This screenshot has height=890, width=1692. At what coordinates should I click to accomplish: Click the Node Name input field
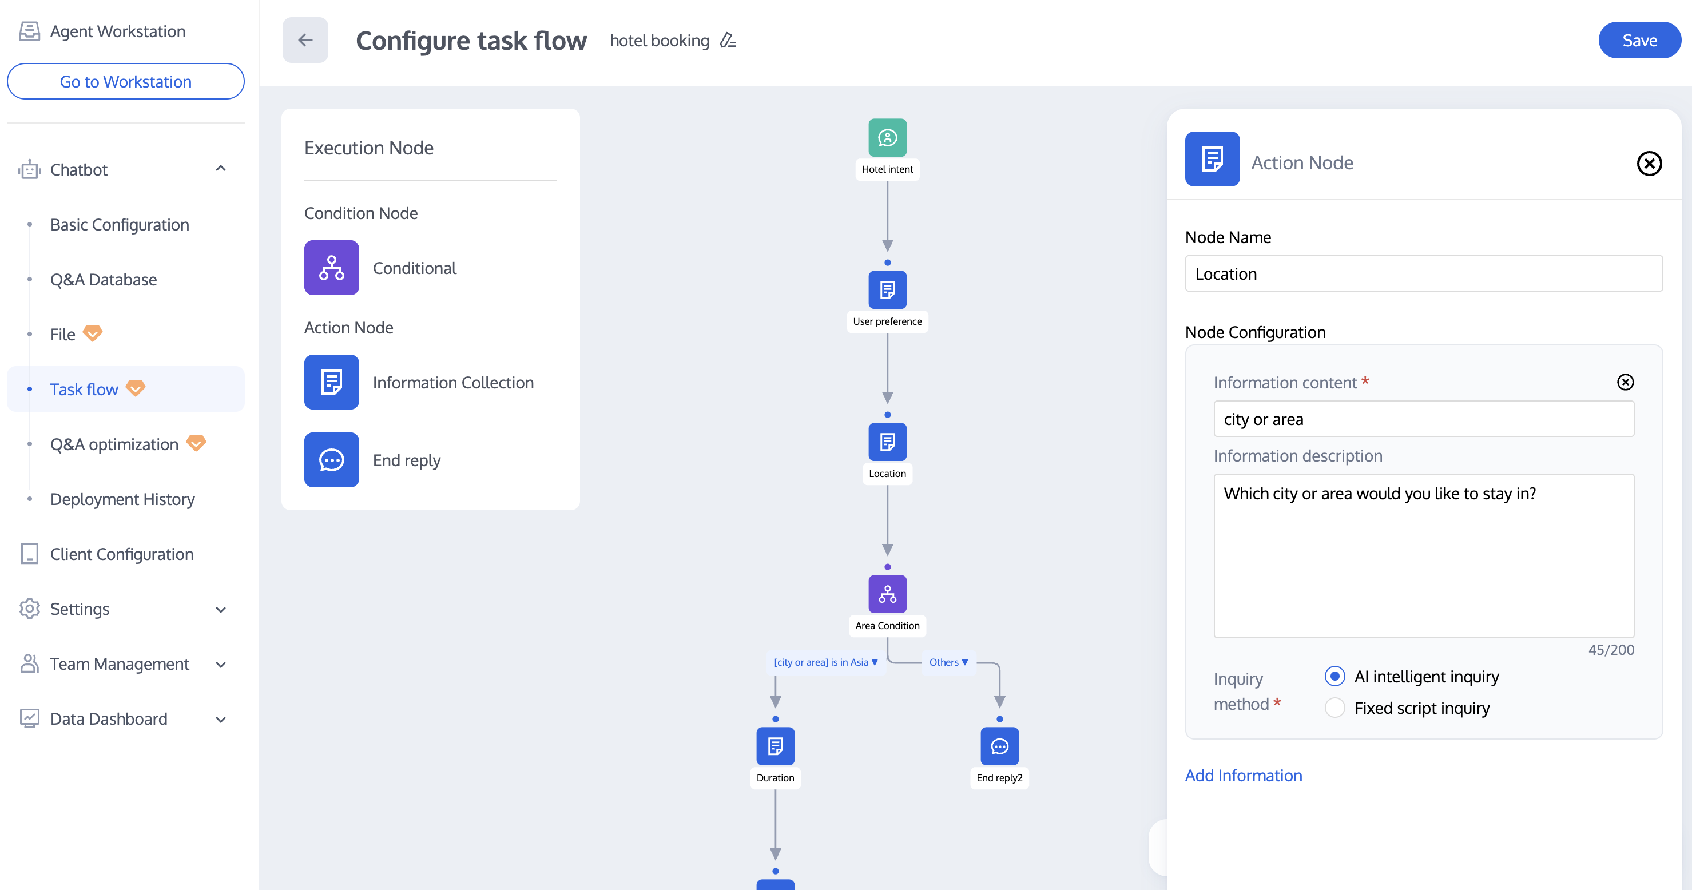coord(1423,274)
